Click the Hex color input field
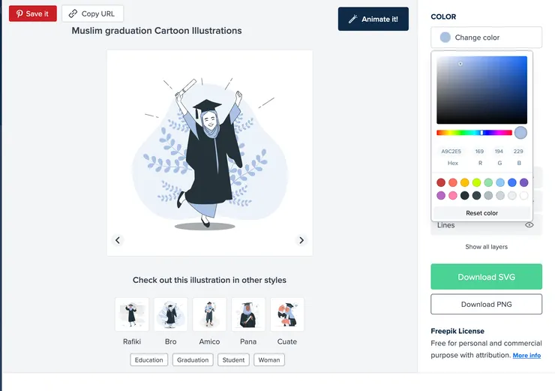Screen dimensions: 555x391 click(x=451, y=152)
